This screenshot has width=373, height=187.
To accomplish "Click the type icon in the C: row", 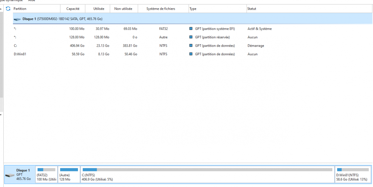I will pyautogui.click(x=191, y=46).
